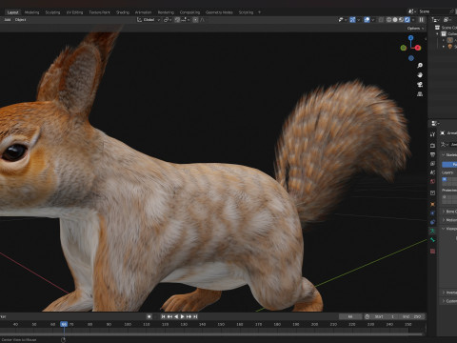
Task: Open the Armature data properties tab
Action: click(432, 231)
